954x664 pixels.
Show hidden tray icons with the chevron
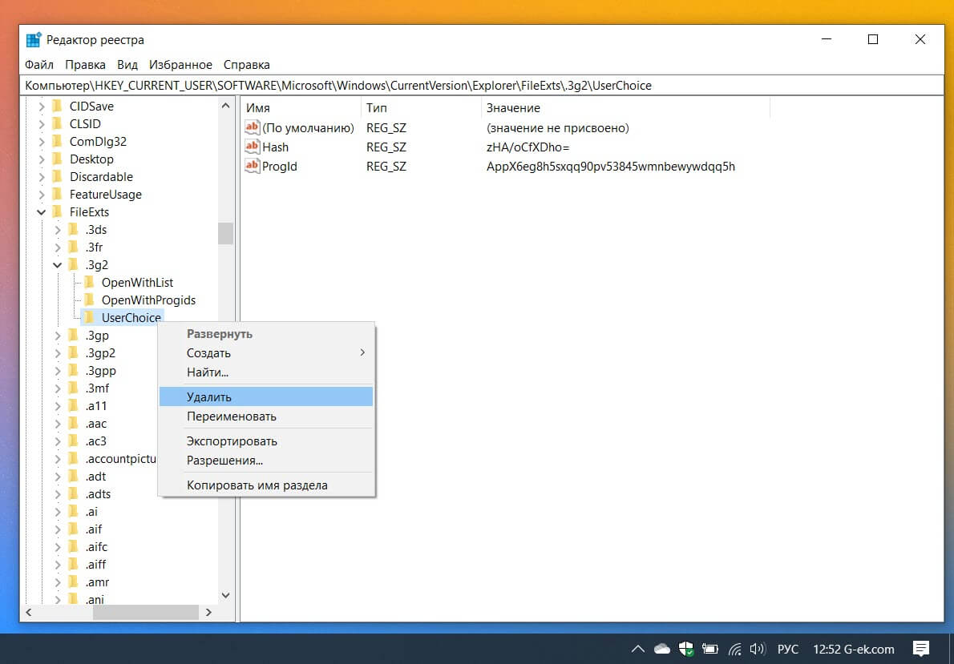(637, 649)
